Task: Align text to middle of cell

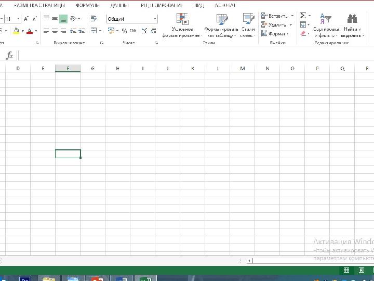Action: point(55,18)
